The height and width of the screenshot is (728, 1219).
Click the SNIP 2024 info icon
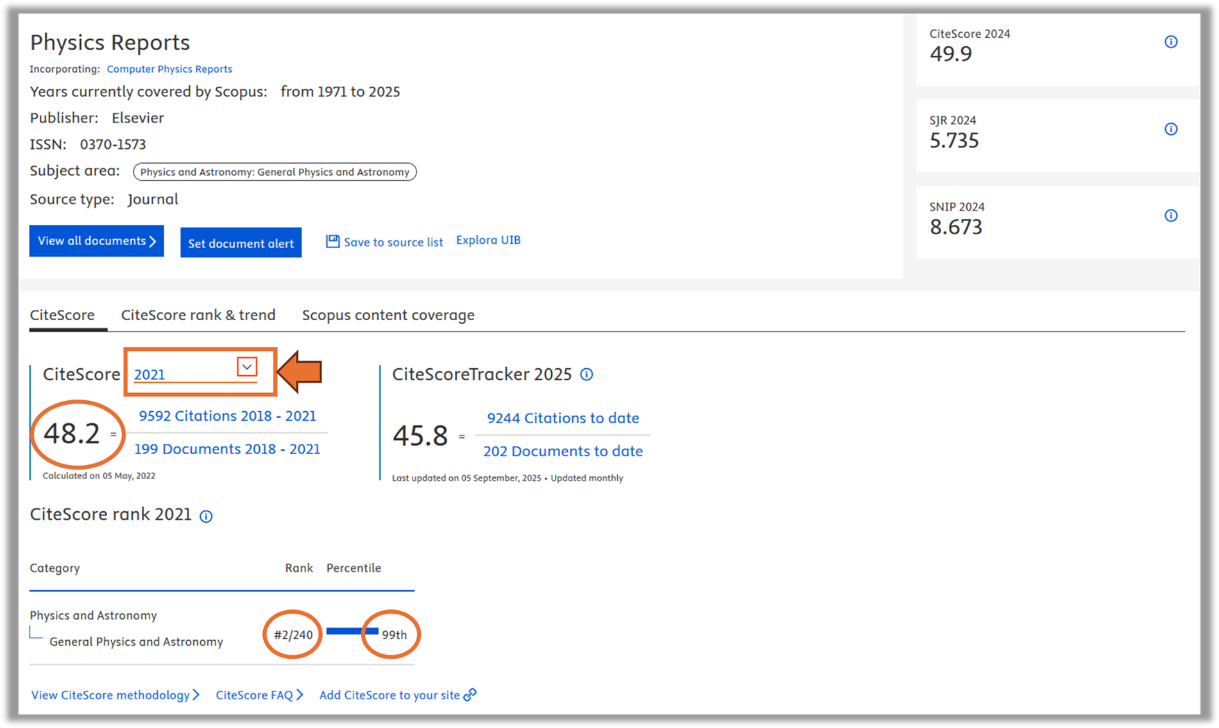(x=1171, y=216)
